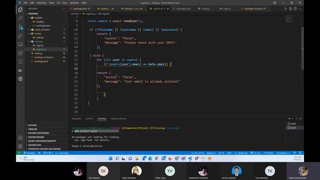Click the Go Live status bar button
Screen dimensions: 320x180
(x=255, y=153)
